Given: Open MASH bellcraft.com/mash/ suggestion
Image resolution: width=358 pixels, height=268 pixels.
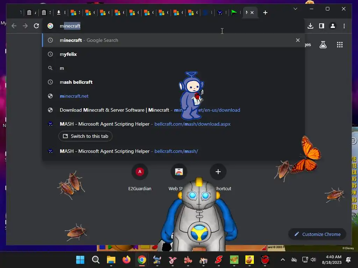Looking at the screenshot, I should tap(173, 151).
